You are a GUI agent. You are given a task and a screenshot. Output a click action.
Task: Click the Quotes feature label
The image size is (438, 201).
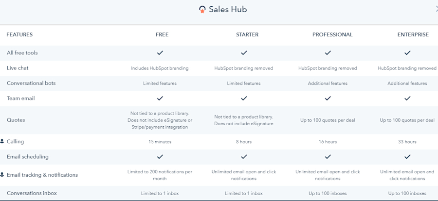click(x=16, y=120)
